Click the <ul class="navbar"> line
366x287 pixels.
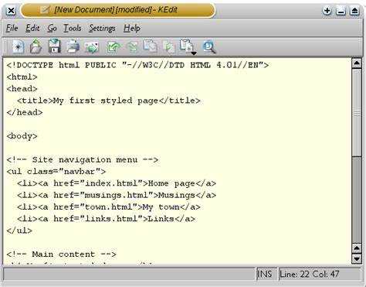point(56,172)
